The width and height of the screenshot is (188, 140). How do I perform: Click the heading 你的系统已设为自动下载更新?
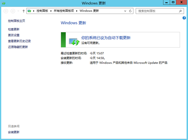coord(106,38)
